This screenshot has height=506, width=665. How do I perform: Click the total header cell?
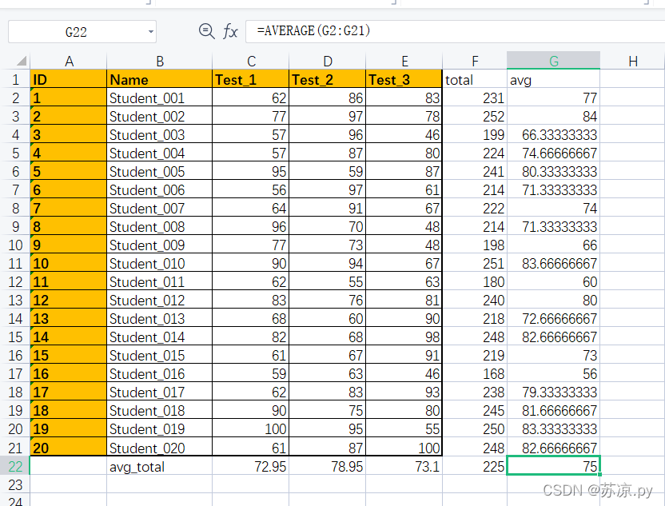pyautogui.click(x=475, y=79)
